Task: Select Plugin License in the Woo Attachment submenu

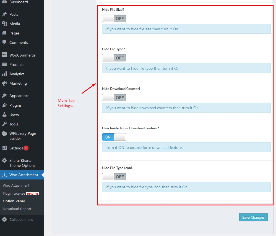Action: (x=13, y=193)
